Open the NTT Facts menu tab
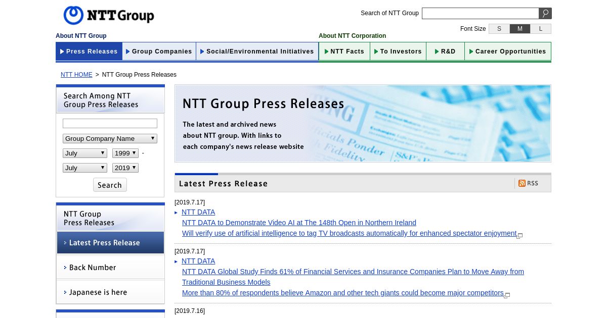 coord(344,51)
